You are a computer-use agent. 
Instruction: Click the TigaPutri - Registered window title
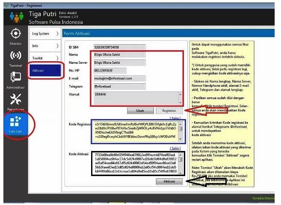26,6
